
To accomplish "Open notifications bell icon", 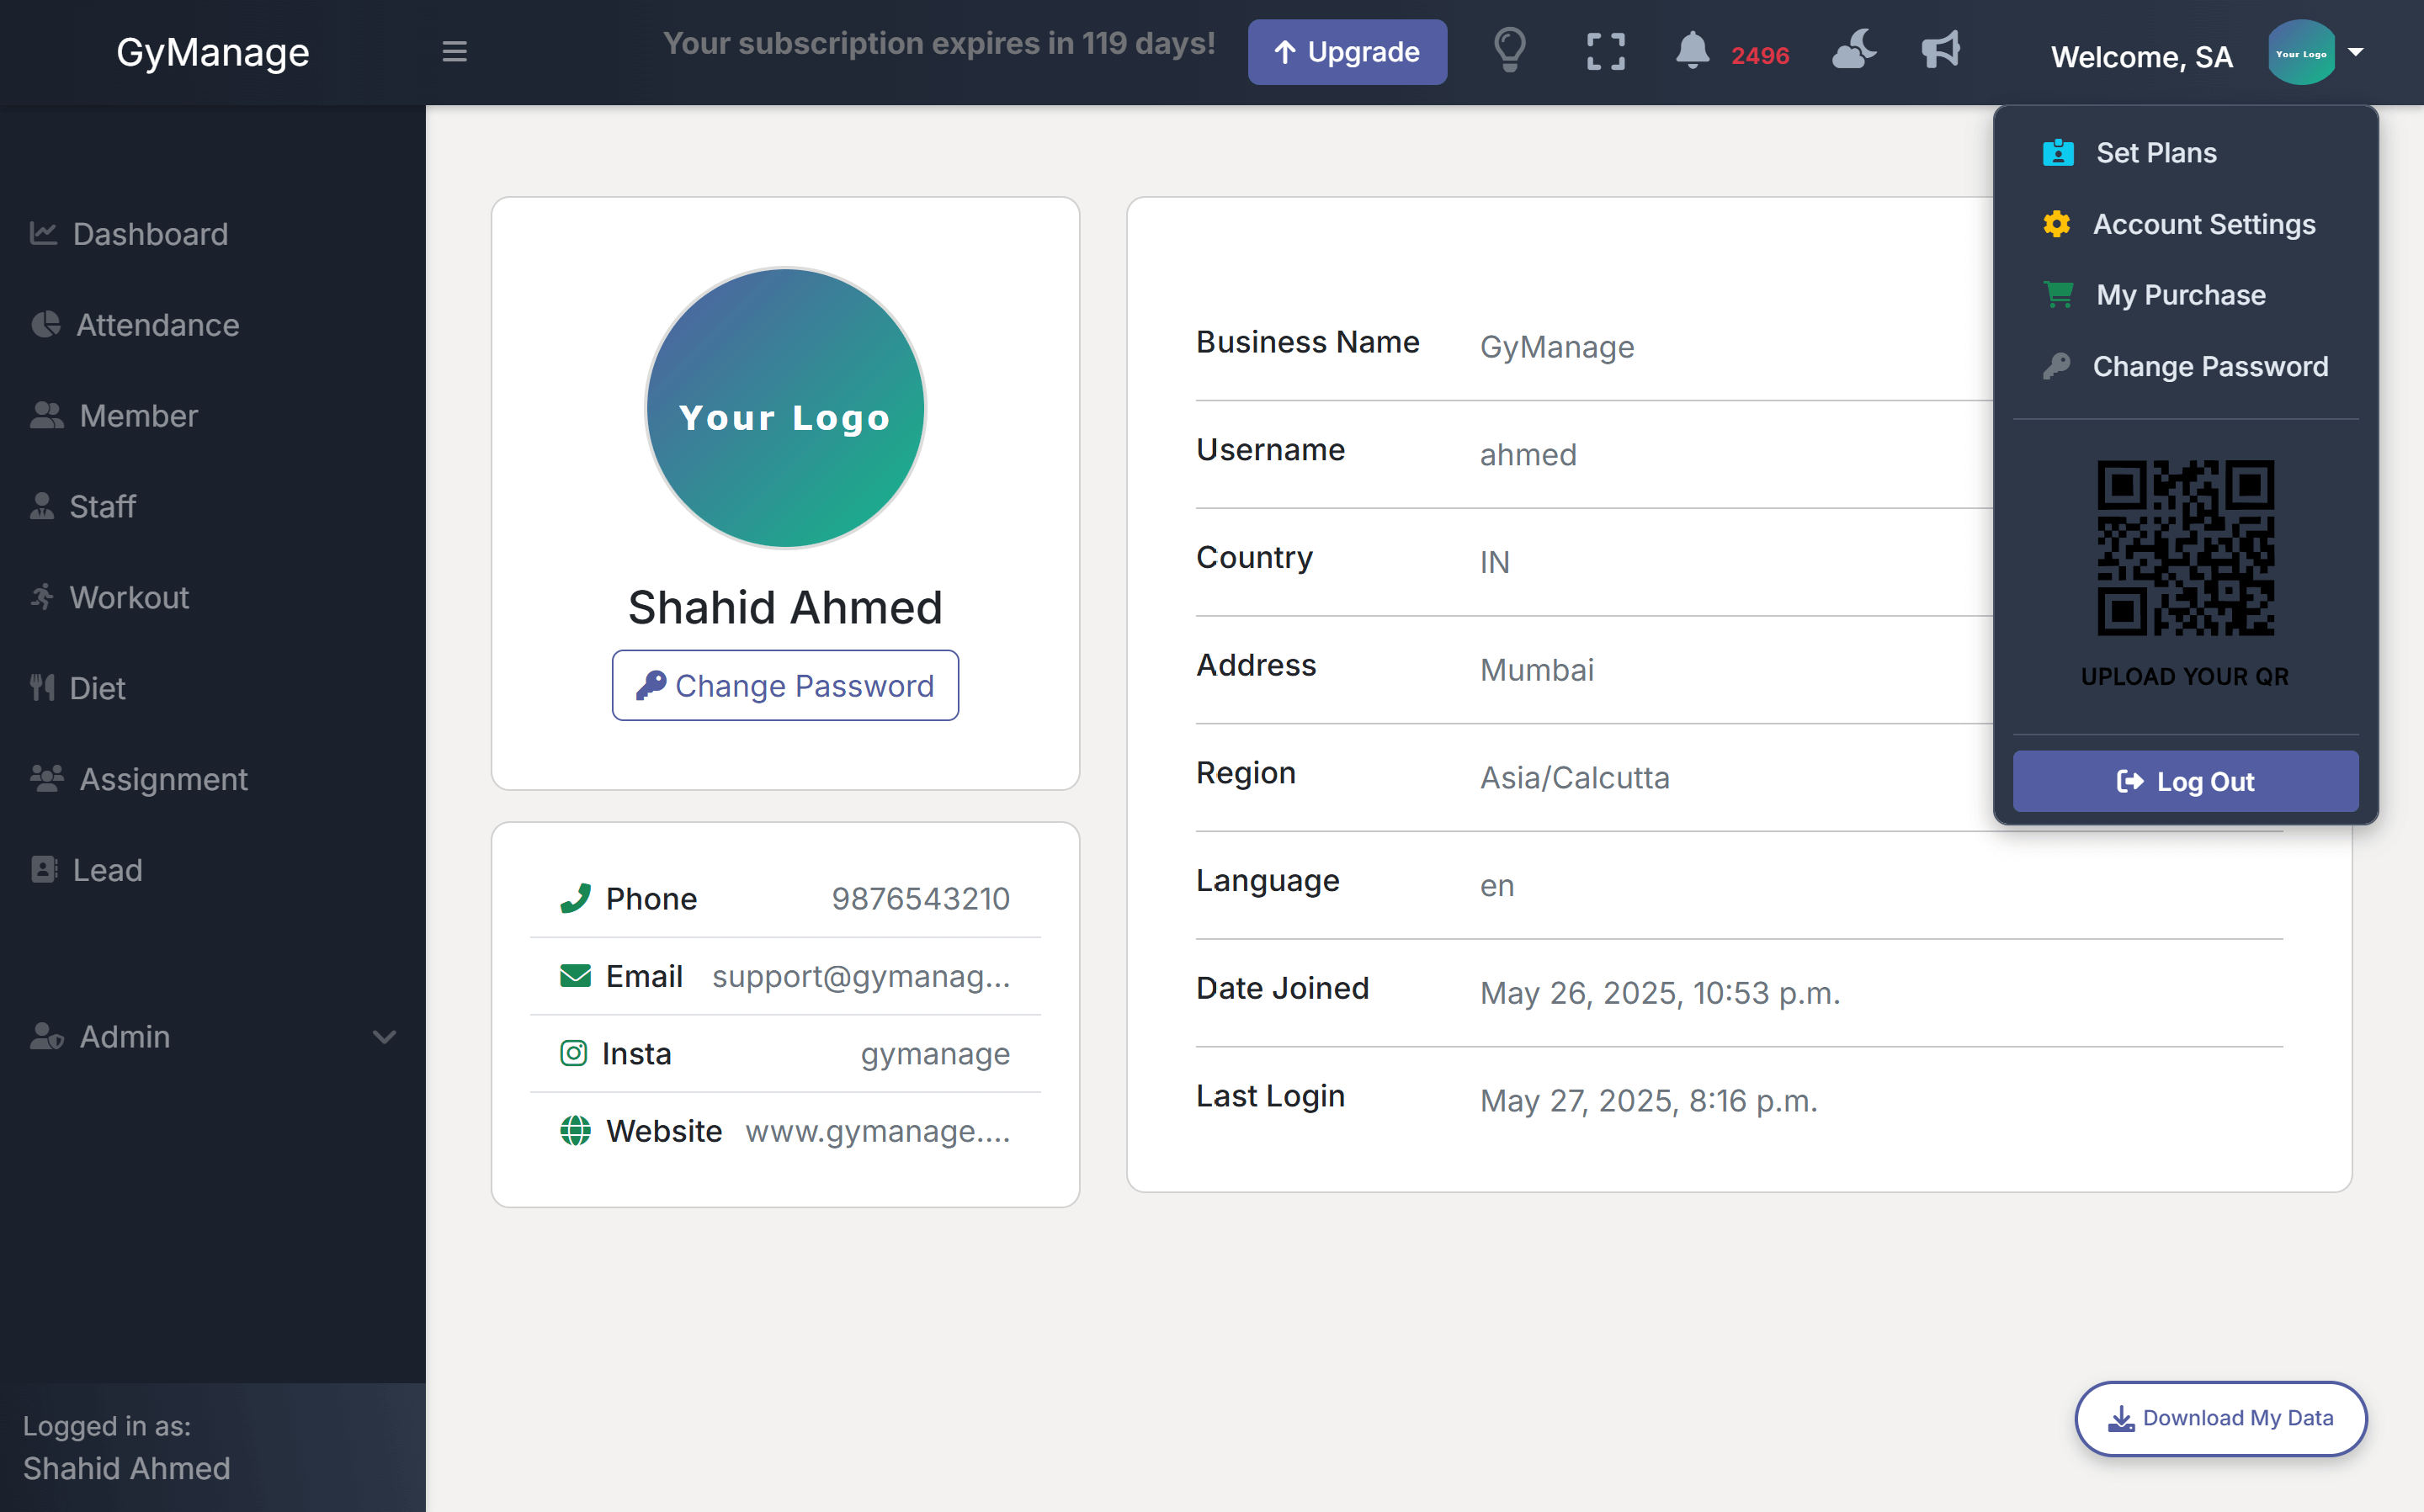I will pyautogui.click(x=1692, y=50).
